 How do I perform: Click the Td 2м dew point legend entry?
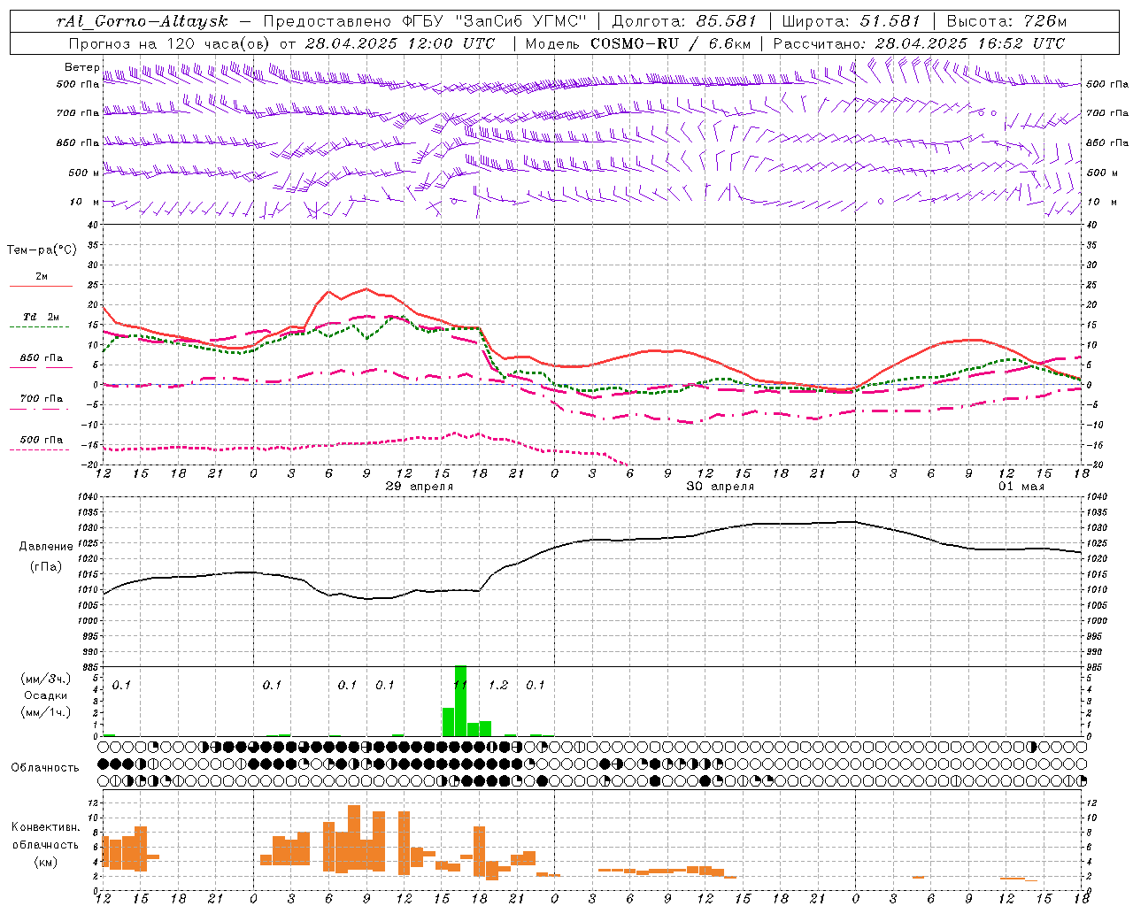pos(41,317)
